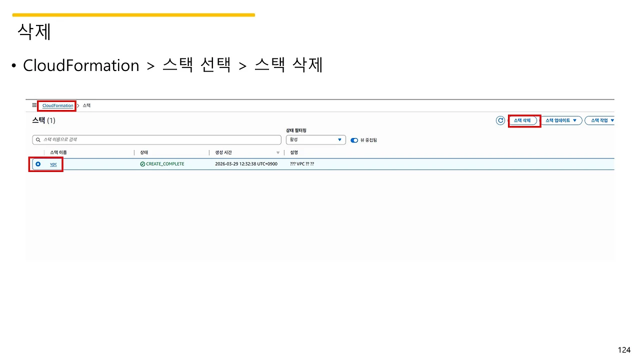This screenshot has width=640, height=360.
Task: Click the 스택 이름 column header
Action: click(58, 152)
